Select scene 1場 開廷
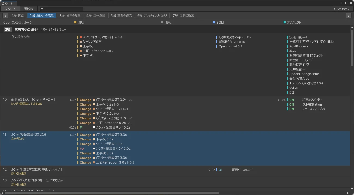 click(18, 15)
